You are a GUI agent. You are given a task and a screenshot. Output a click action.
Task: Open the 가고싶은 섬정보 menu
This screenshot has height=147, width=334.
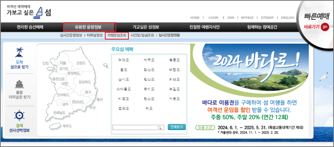coord(146,27)
